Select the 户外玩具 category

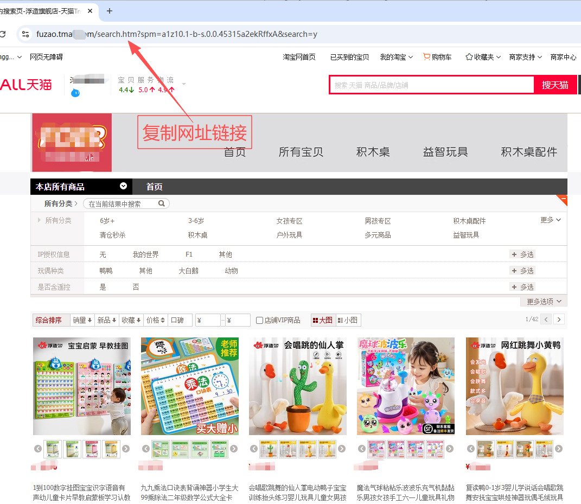coord(289,235)
